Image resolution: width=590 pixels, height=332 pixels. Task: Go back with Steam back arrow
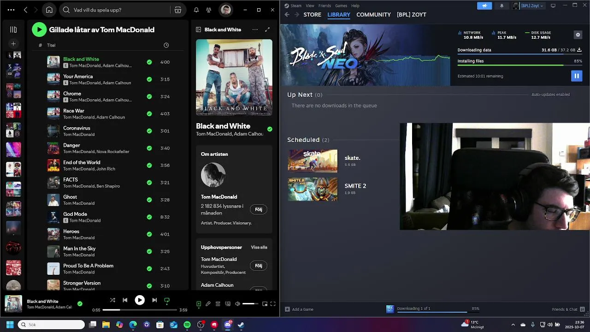click(287, 15)
